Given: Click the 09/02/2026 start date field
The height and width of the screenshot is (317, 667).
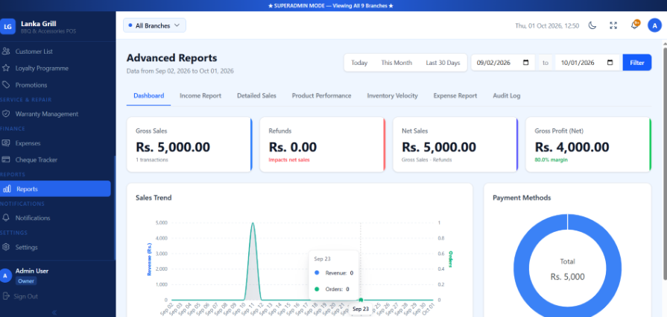Looking at the screenshot, I should [x=503, y=63].
